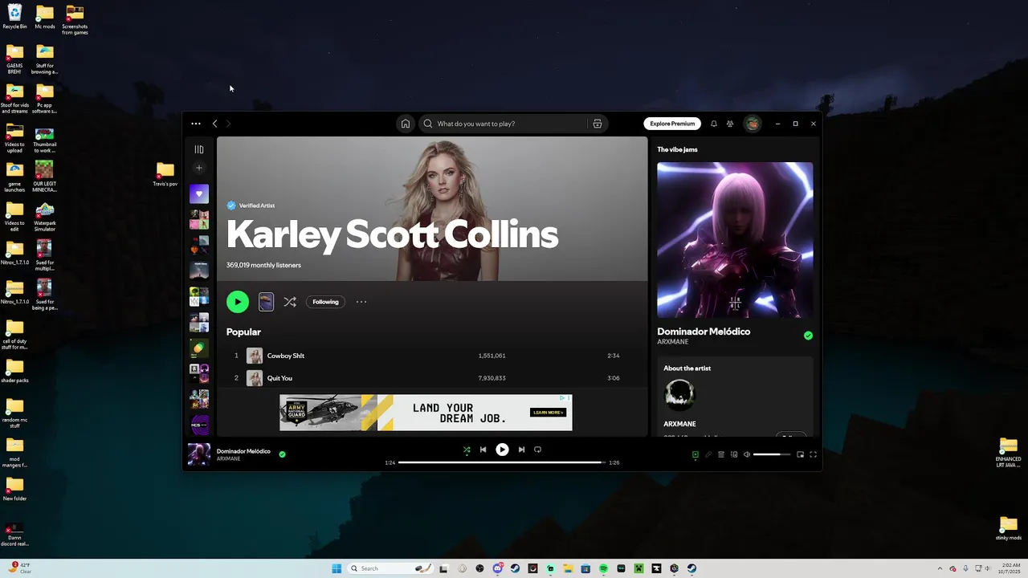
Task: Open the Windows Start menu
Action: pos(337,568)
